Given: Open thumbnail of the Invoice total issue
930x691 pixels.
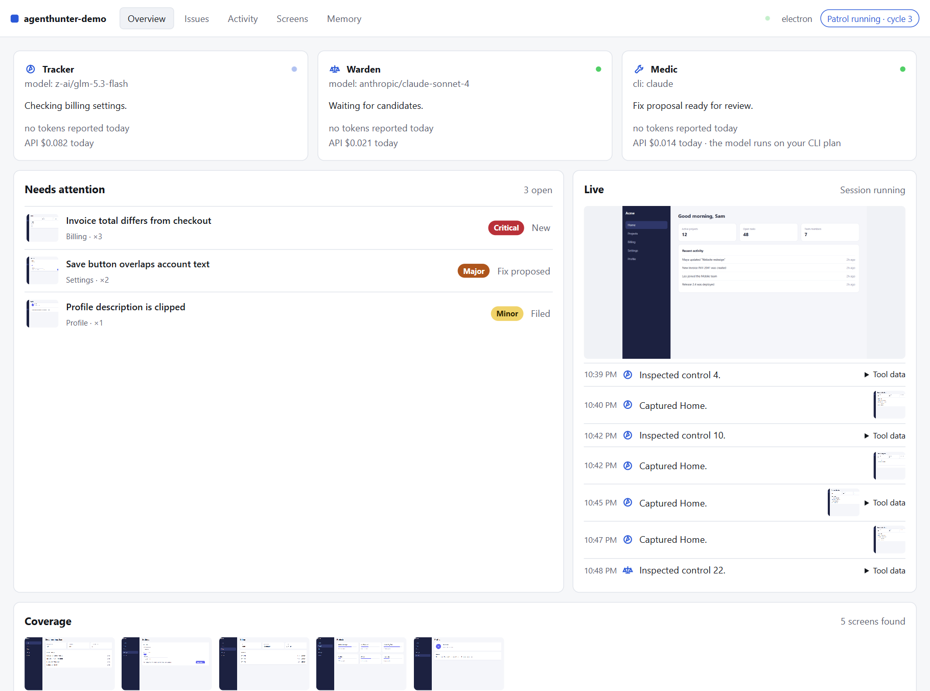Looking at the screenshot, I should (42, 228).
